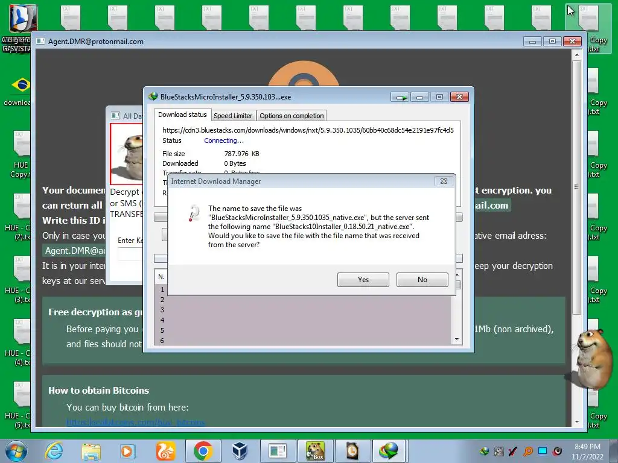Screen dimensions: 618x463
Task: Select the 'HUE - C (2)' text file icon
Action: point(19,217)
